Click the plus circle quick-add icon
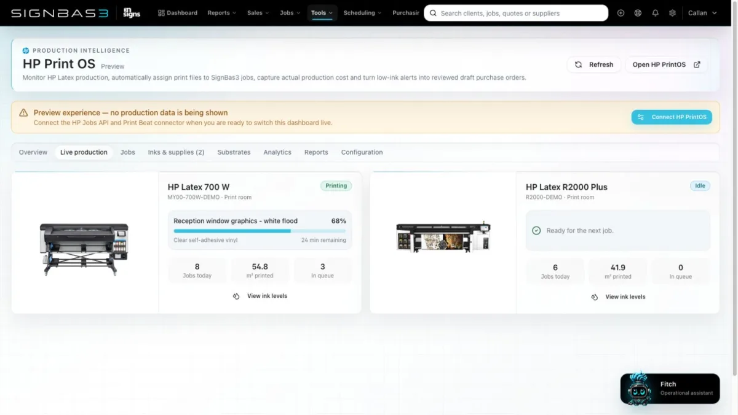 tap(621, 13)
